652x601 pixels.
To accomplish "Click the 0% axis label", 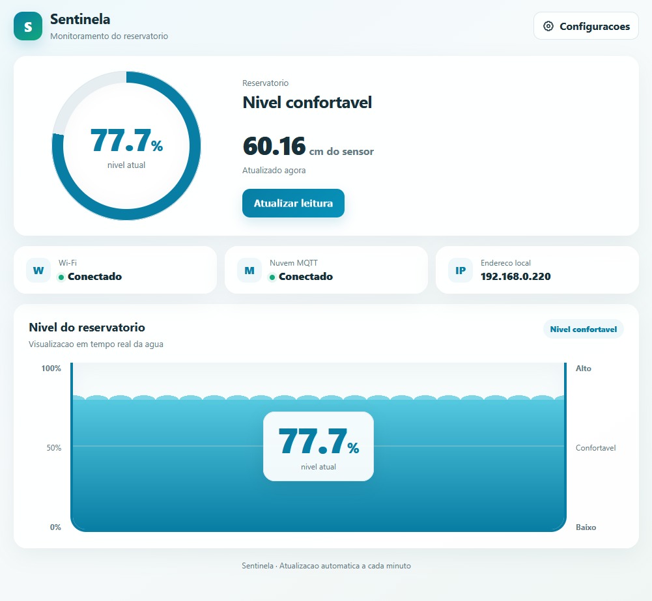I will 55,527.
